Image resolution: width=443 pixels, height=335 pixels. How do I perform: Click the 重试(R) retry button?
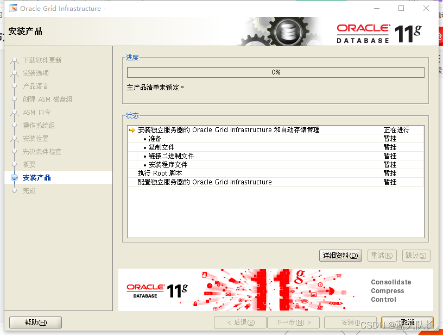coord(382,256)
